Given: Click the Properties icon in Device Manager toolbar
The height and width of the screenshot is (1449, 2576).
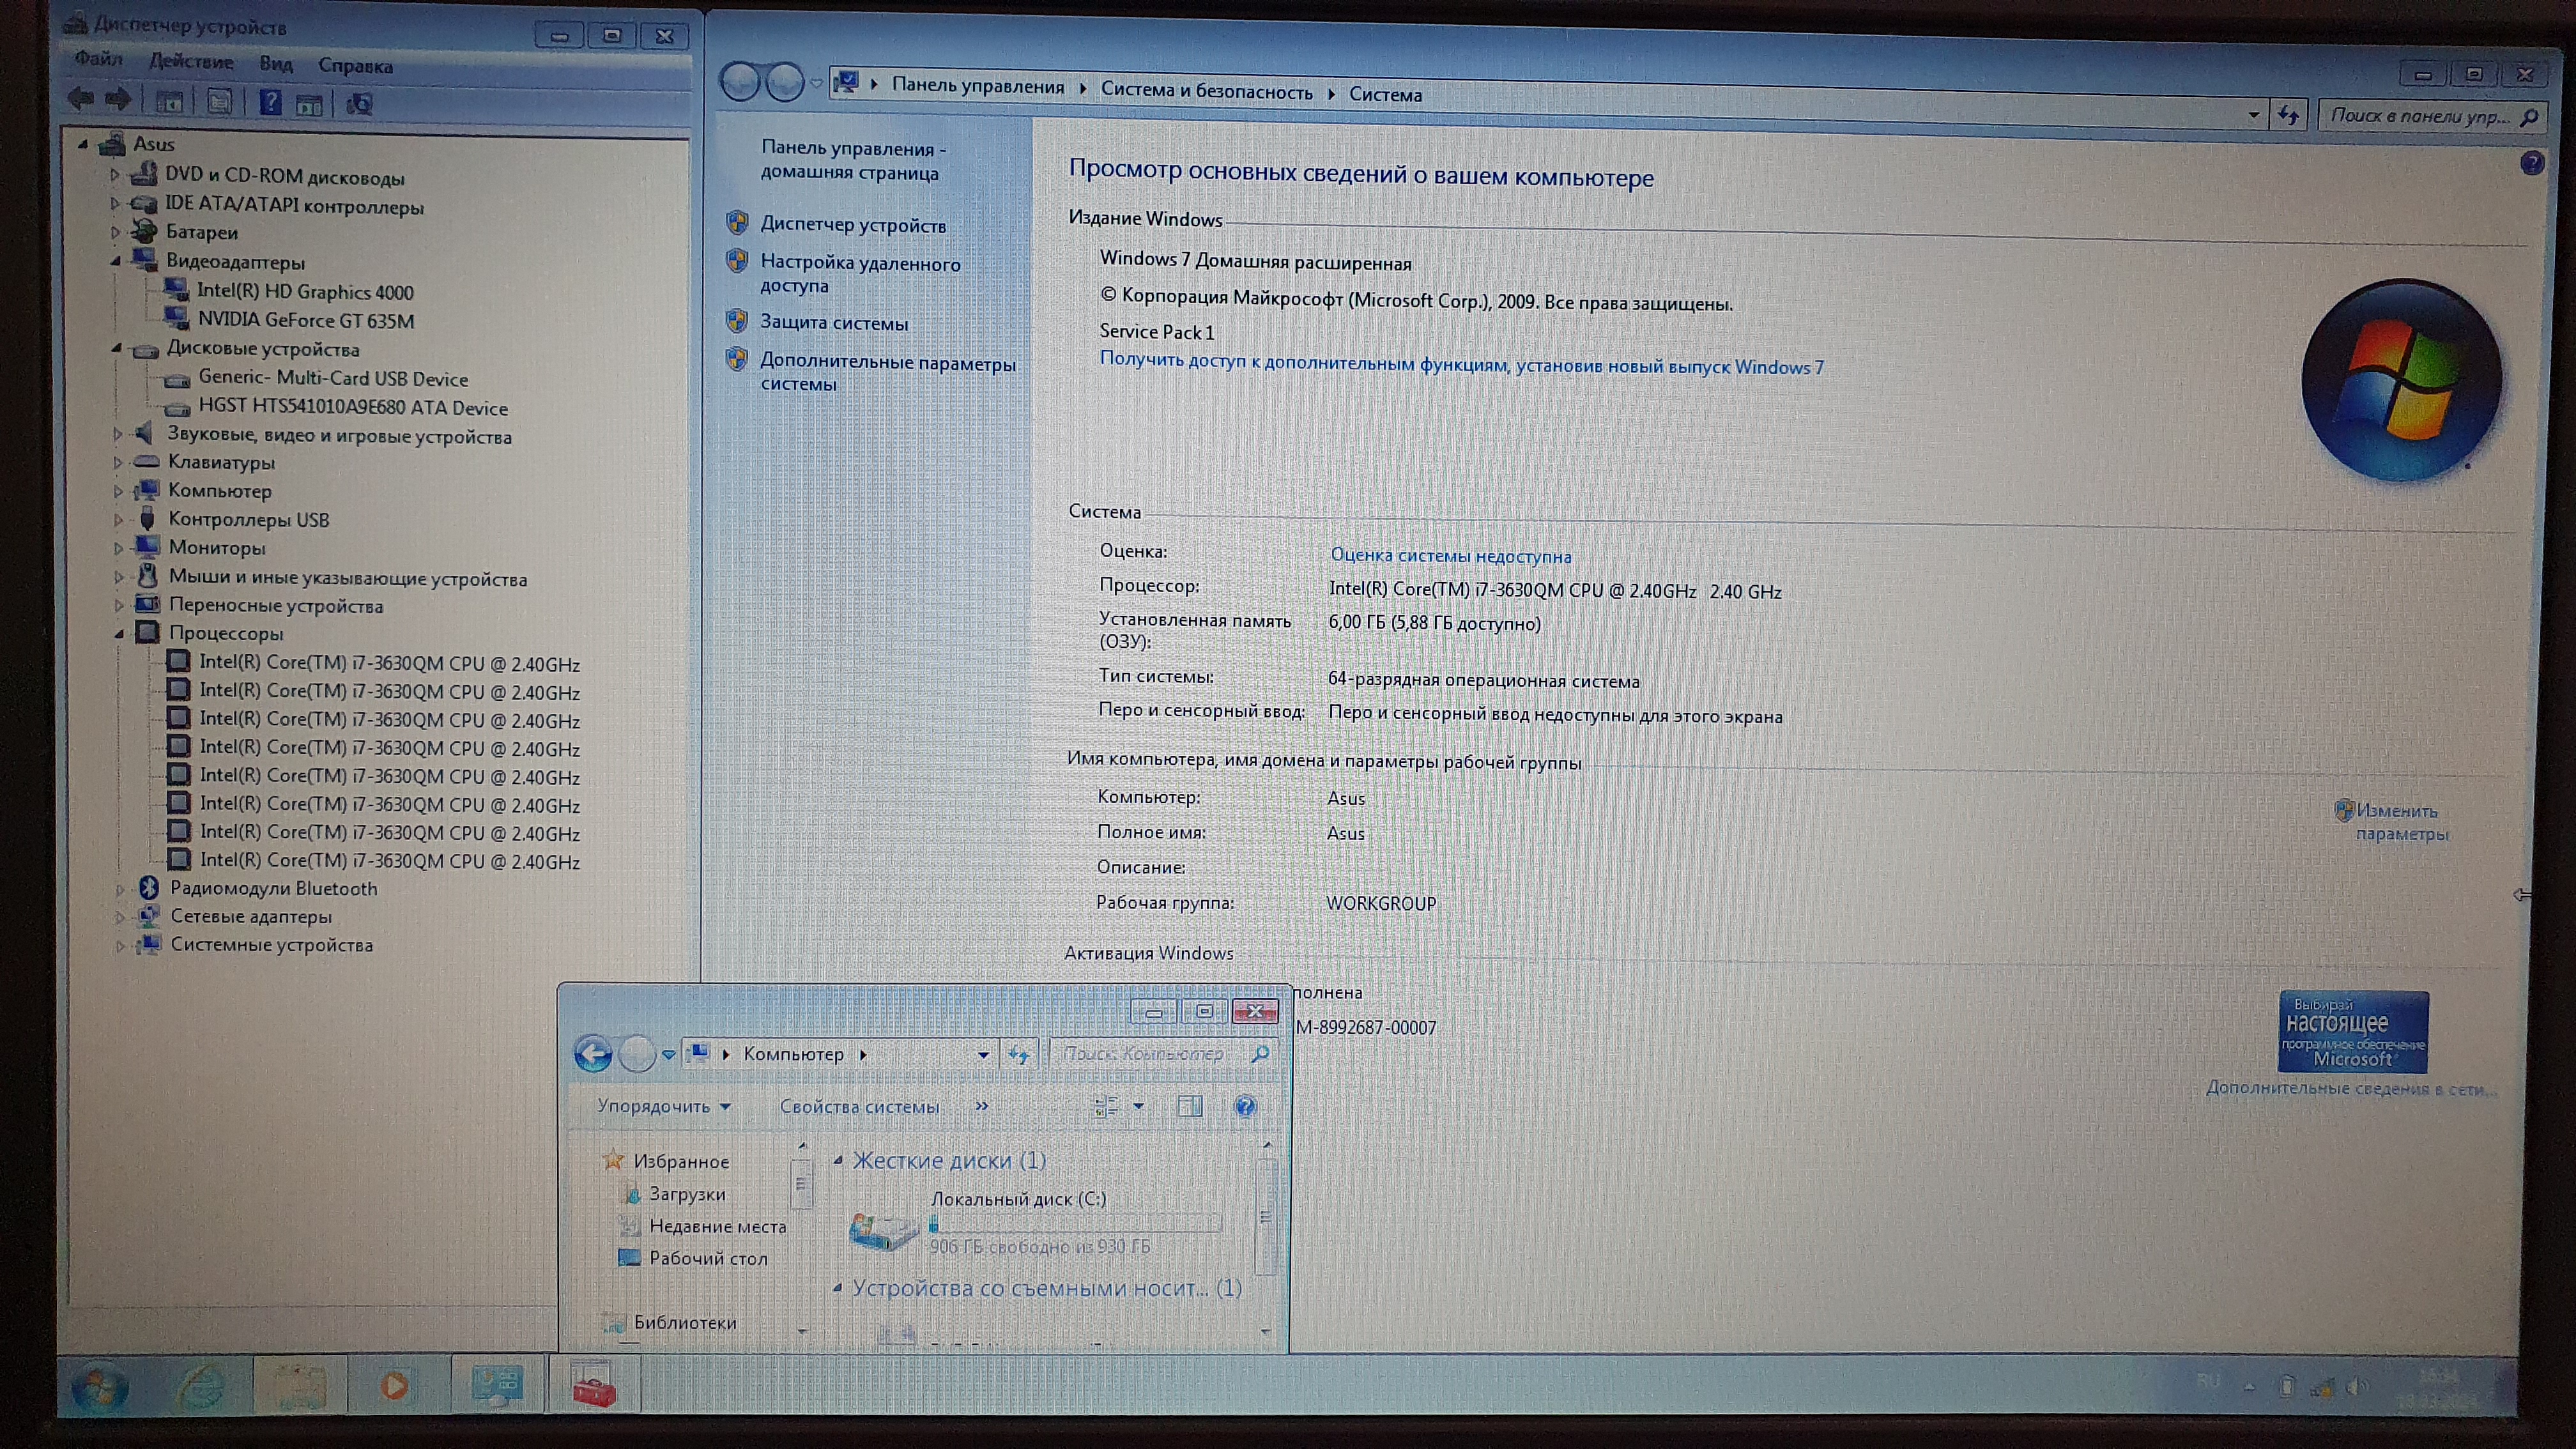Looking at the screenshot, I should 219,102.
